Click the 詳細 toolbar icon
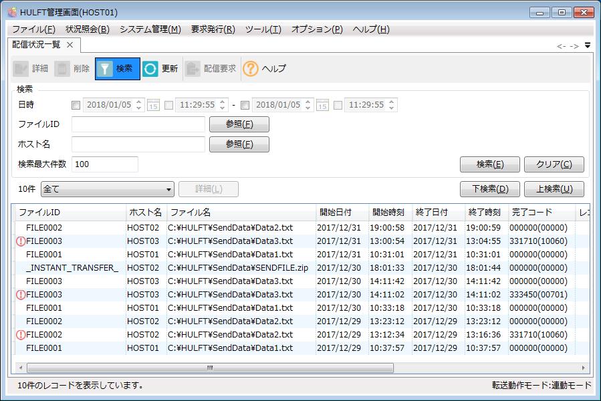Viewport: 601px width, 401px height. click(x=21, y=69)
